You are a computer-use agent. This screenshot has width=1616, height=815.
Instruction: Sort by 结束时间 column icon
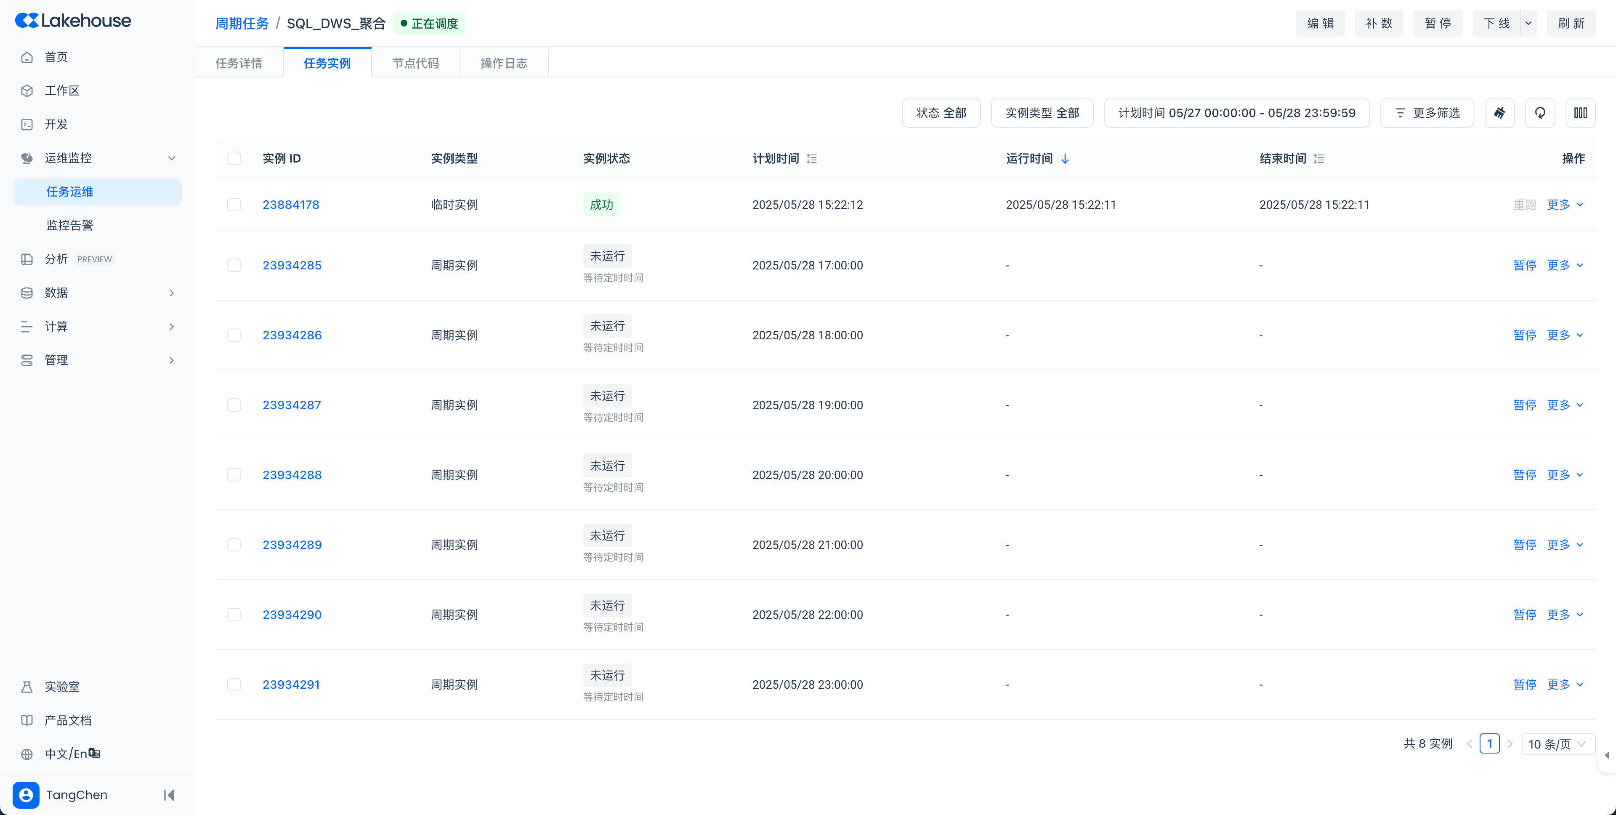[1318, 159]
